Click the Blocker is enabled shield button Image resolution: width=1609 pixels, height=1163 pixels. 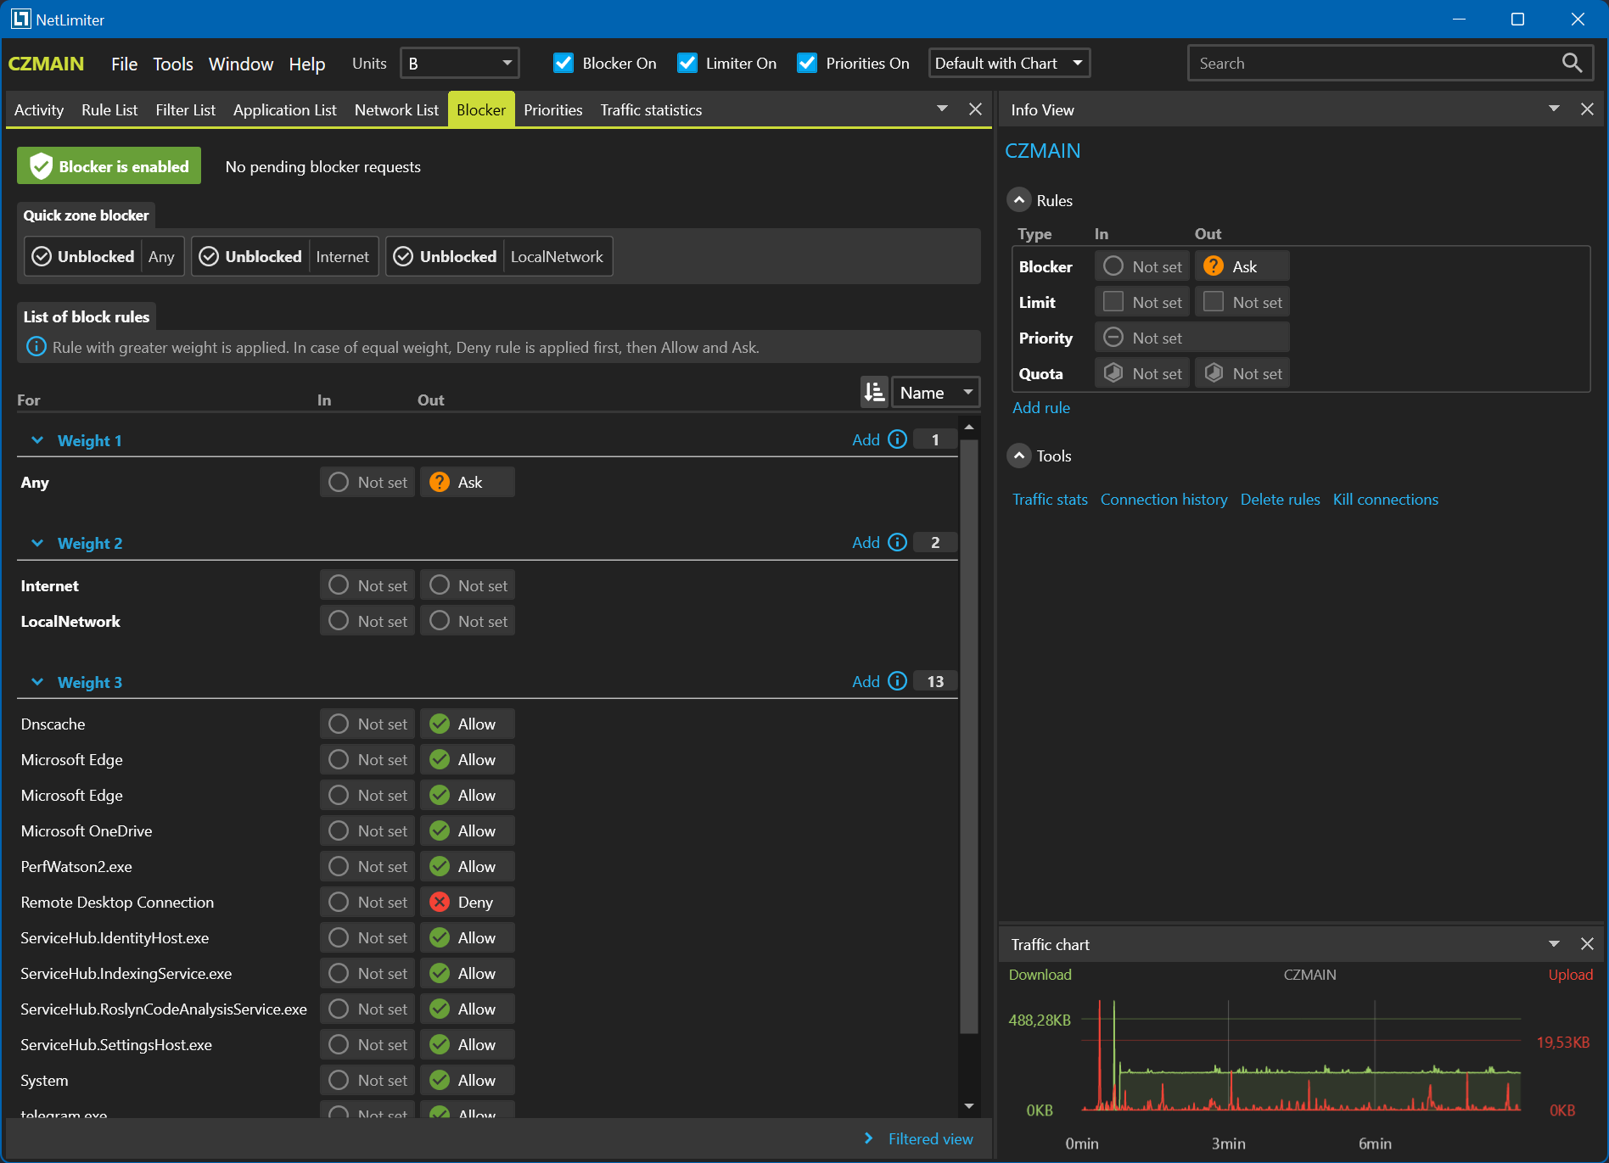click(109, 166)
